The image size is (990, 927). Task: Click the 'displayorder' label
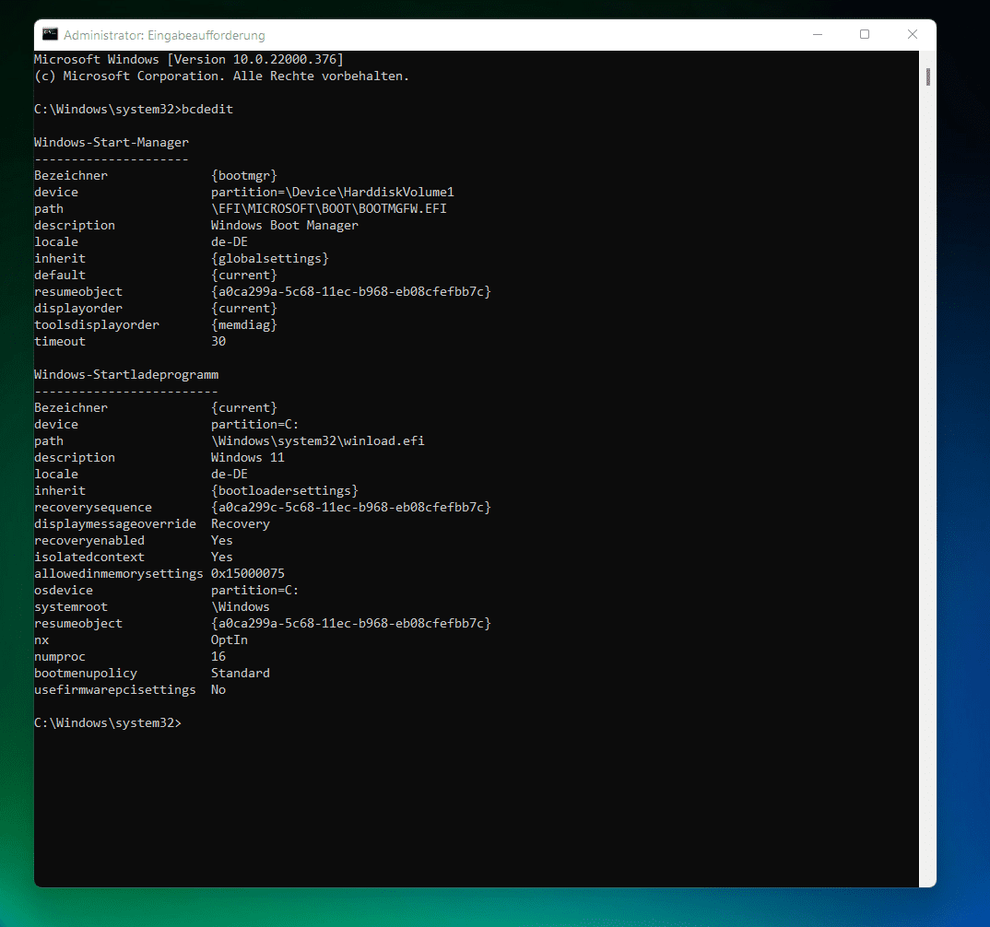pos(78,309)
